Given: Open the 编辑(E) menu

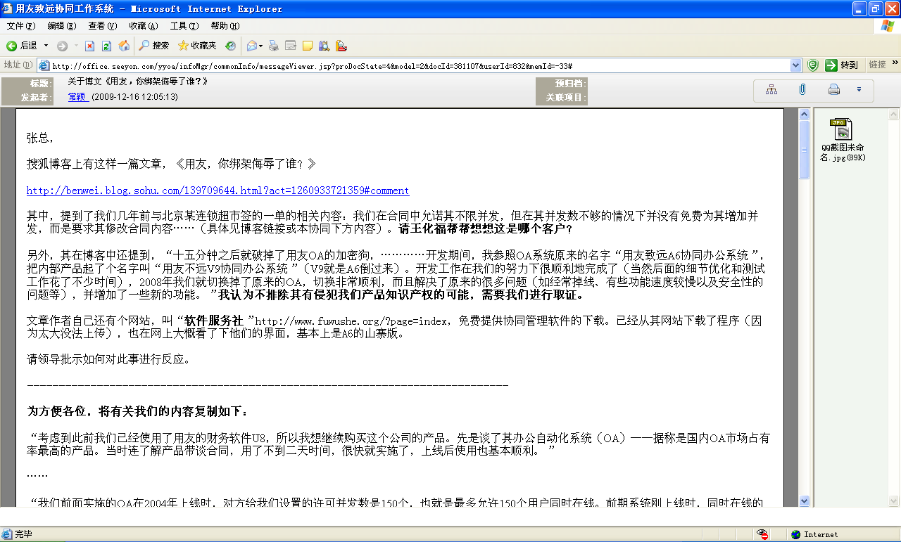Looking at the screenshot, I should point(61,26).
